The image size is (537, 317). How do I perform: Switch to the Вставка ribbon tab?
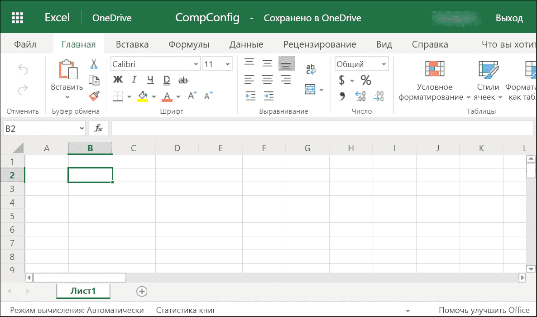click(132, 44)
